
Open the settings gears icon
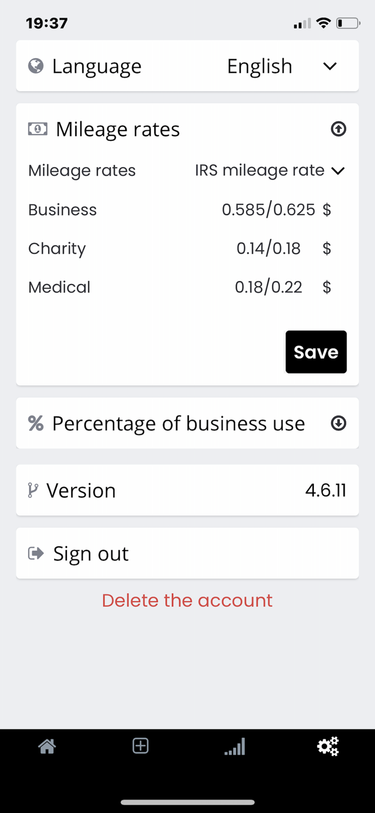[328, 746]
